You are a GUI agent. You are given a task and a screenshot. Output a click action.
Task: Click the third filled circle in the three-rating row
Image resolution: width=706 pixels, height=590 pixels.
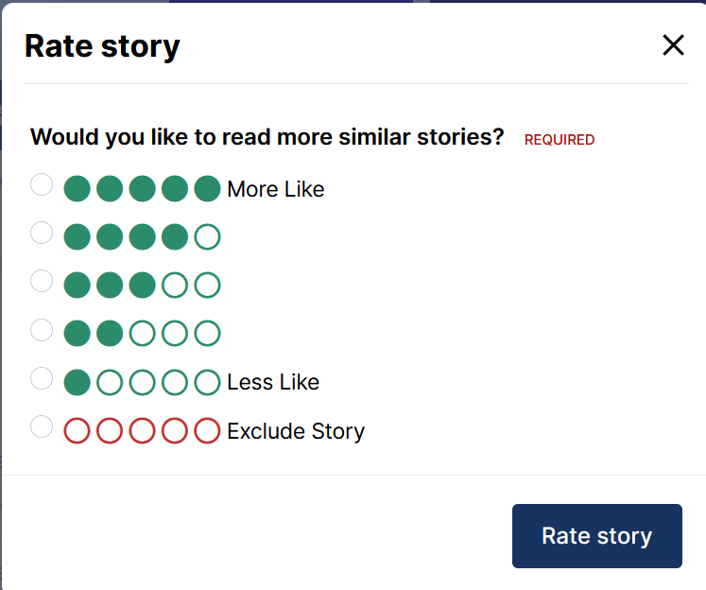142,285
